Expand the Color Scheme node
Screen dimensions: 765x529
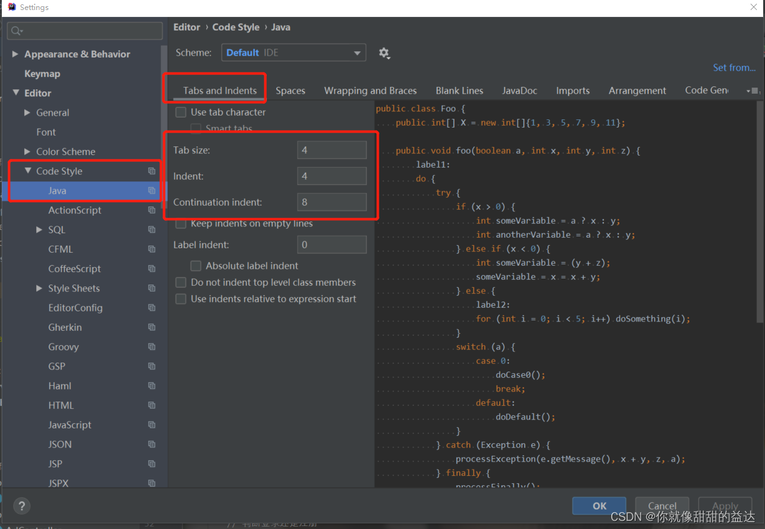tap(27, 151)
